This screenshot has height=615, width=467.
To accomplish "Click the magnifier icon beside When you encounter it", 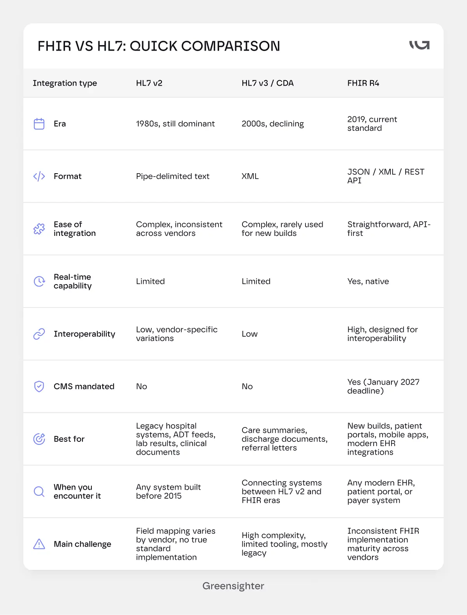I will [39, 492].
